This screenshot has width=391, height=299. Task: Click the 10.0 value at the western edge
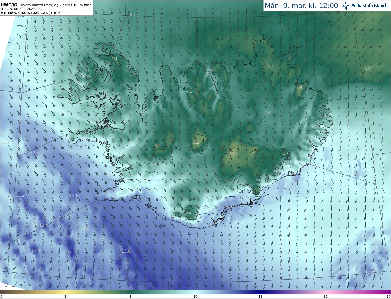pos(6,142)
